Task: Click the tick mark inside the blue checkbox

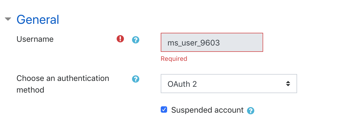Action: coord(164,109)
